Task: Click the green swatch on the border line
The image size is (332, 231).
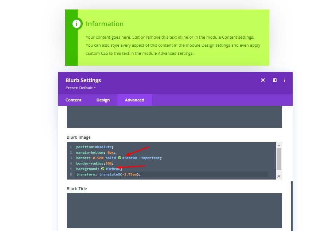Action: [120, 158]
